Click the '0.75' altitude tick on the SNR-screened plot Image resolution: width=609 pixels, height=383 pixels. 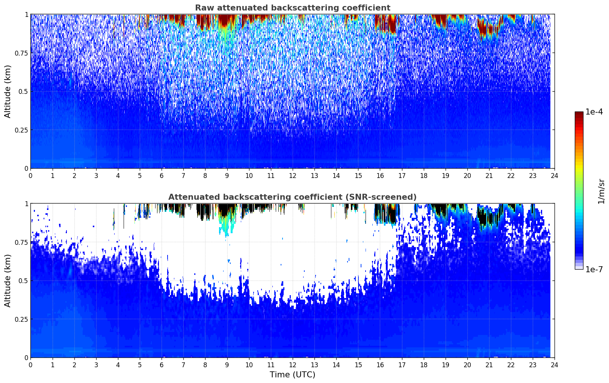click(21, 242)
